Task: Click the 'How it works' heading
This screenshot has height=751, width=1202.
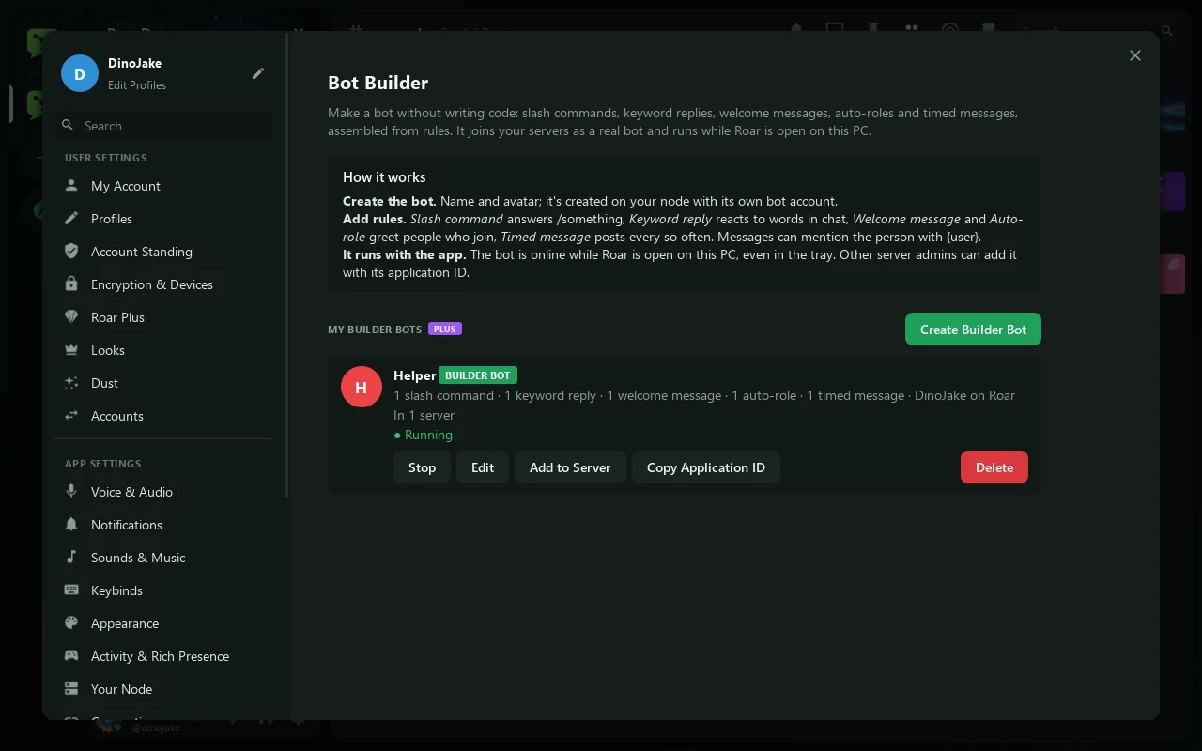Action: coord(384,176)
